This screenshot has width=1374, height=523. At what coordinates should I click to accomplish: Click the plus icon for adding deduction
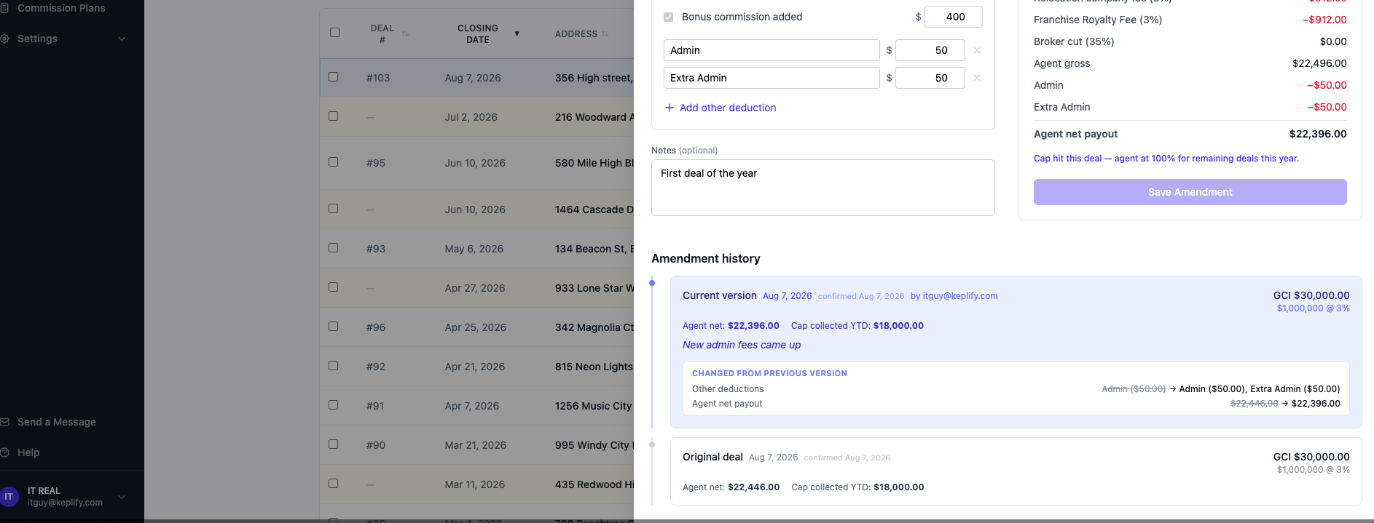point(670,108)
